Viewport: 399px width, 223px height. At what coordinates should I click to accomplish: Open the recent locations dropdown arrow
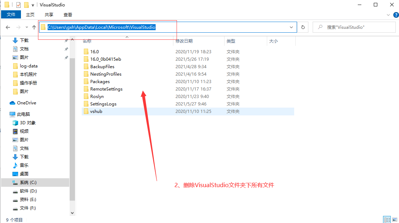tap(27, 27)
